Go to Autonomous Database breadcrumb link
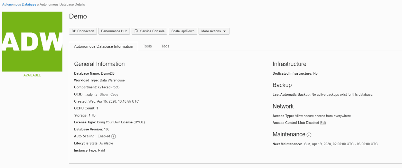 (x=19, y=4)
